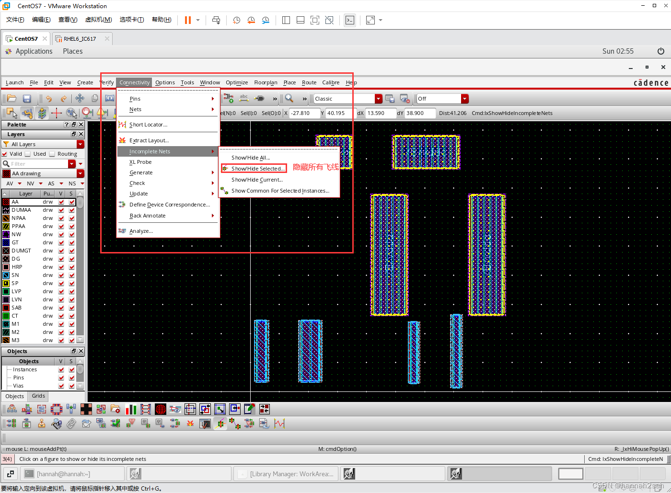Open the All Layers dropdown
The height and width of the screenshot is (493, 671).
pyautogui.click(x=80, y=144)
